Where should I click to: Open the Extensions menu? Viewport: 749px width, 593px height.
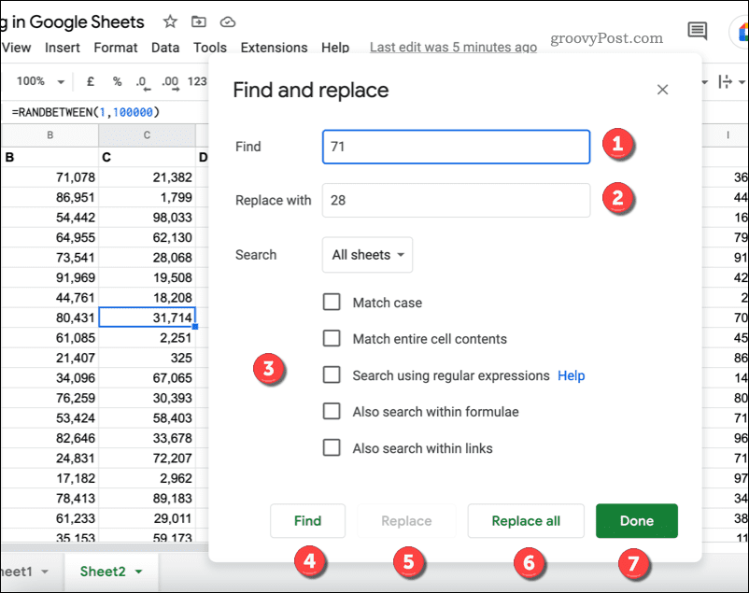[x=274, y=48]
